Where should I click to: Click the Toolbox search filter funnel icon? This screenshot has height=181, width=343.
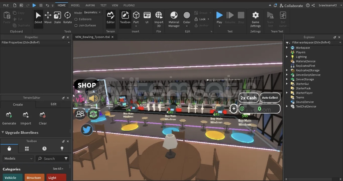(x=66, y=158)
